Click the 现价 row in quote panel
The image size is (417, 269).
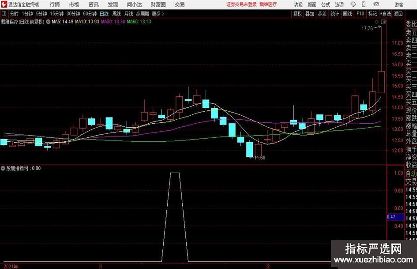click(411, 110)
